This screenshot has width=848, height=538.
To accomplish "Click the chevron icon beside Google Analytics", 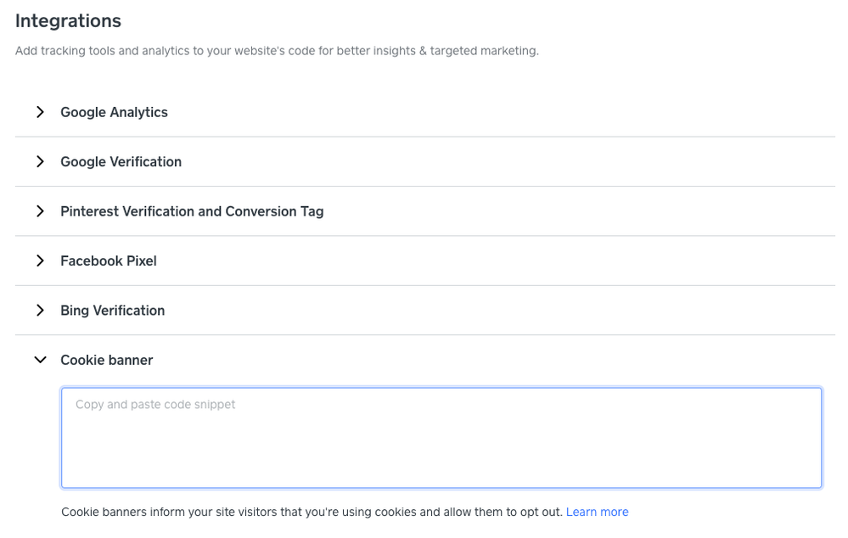I will tap(40, 112).
